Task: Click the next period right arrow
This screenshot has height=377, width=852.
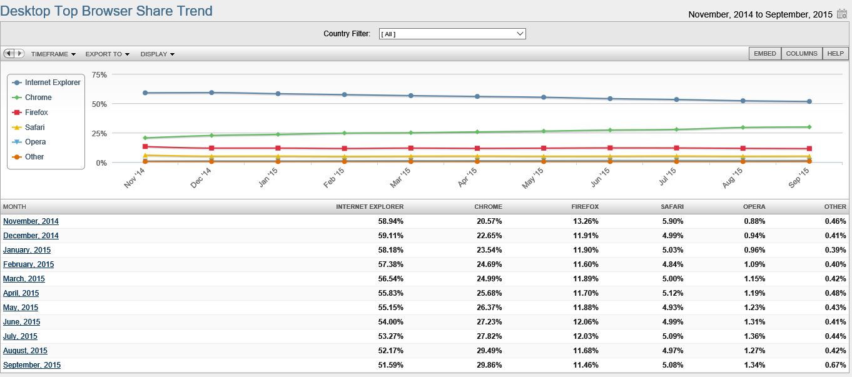Action: click(19, 54)
